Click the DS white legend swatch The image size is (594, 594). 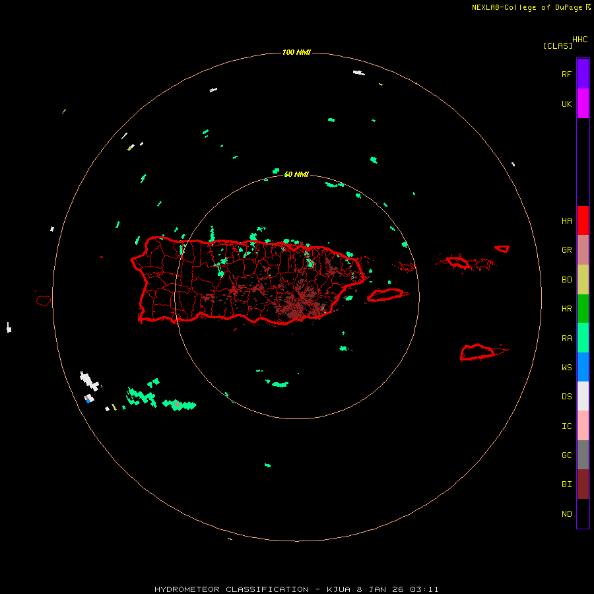point(583,396)
